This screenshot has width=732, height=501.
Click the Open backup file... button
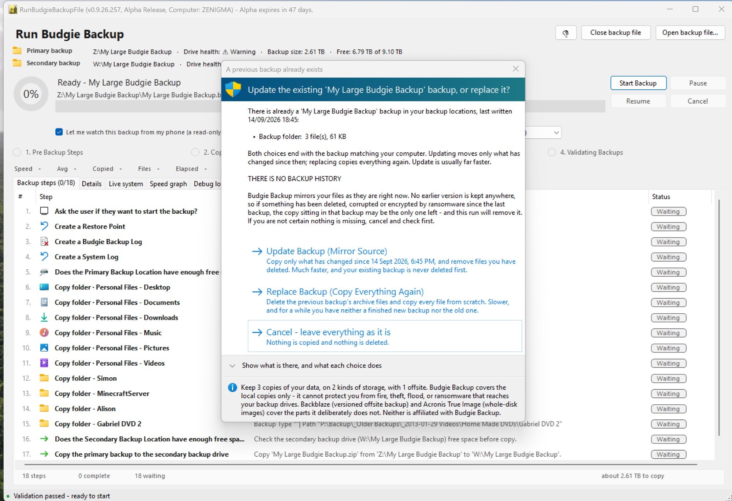(690, 33)
